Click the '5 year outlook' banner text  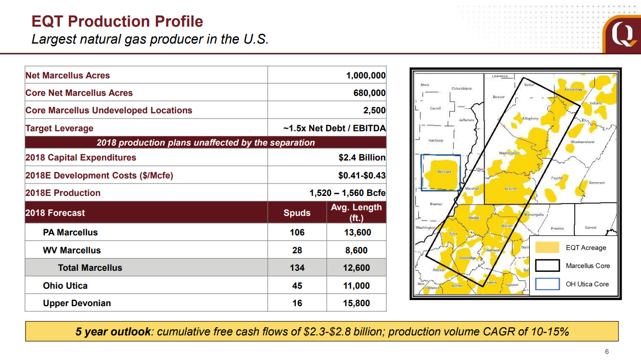(322, 331)
